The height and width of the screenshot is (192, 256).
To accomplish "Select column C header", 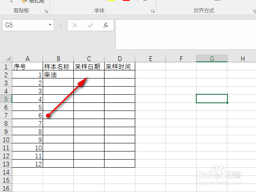I will point(89,58).
